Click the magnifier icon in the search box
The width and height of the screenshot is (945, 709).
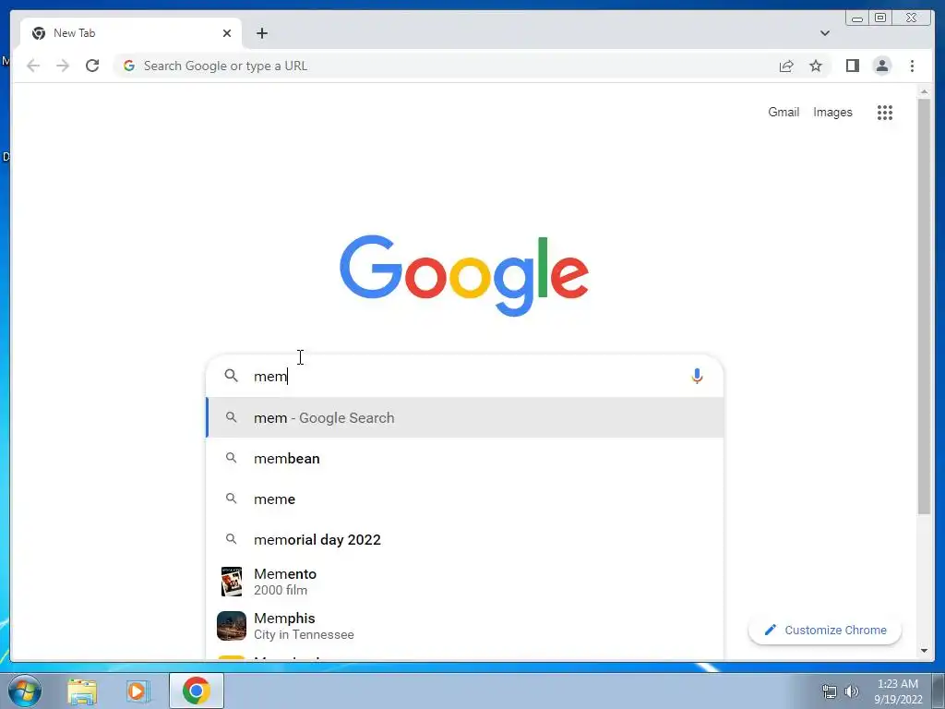231,376
